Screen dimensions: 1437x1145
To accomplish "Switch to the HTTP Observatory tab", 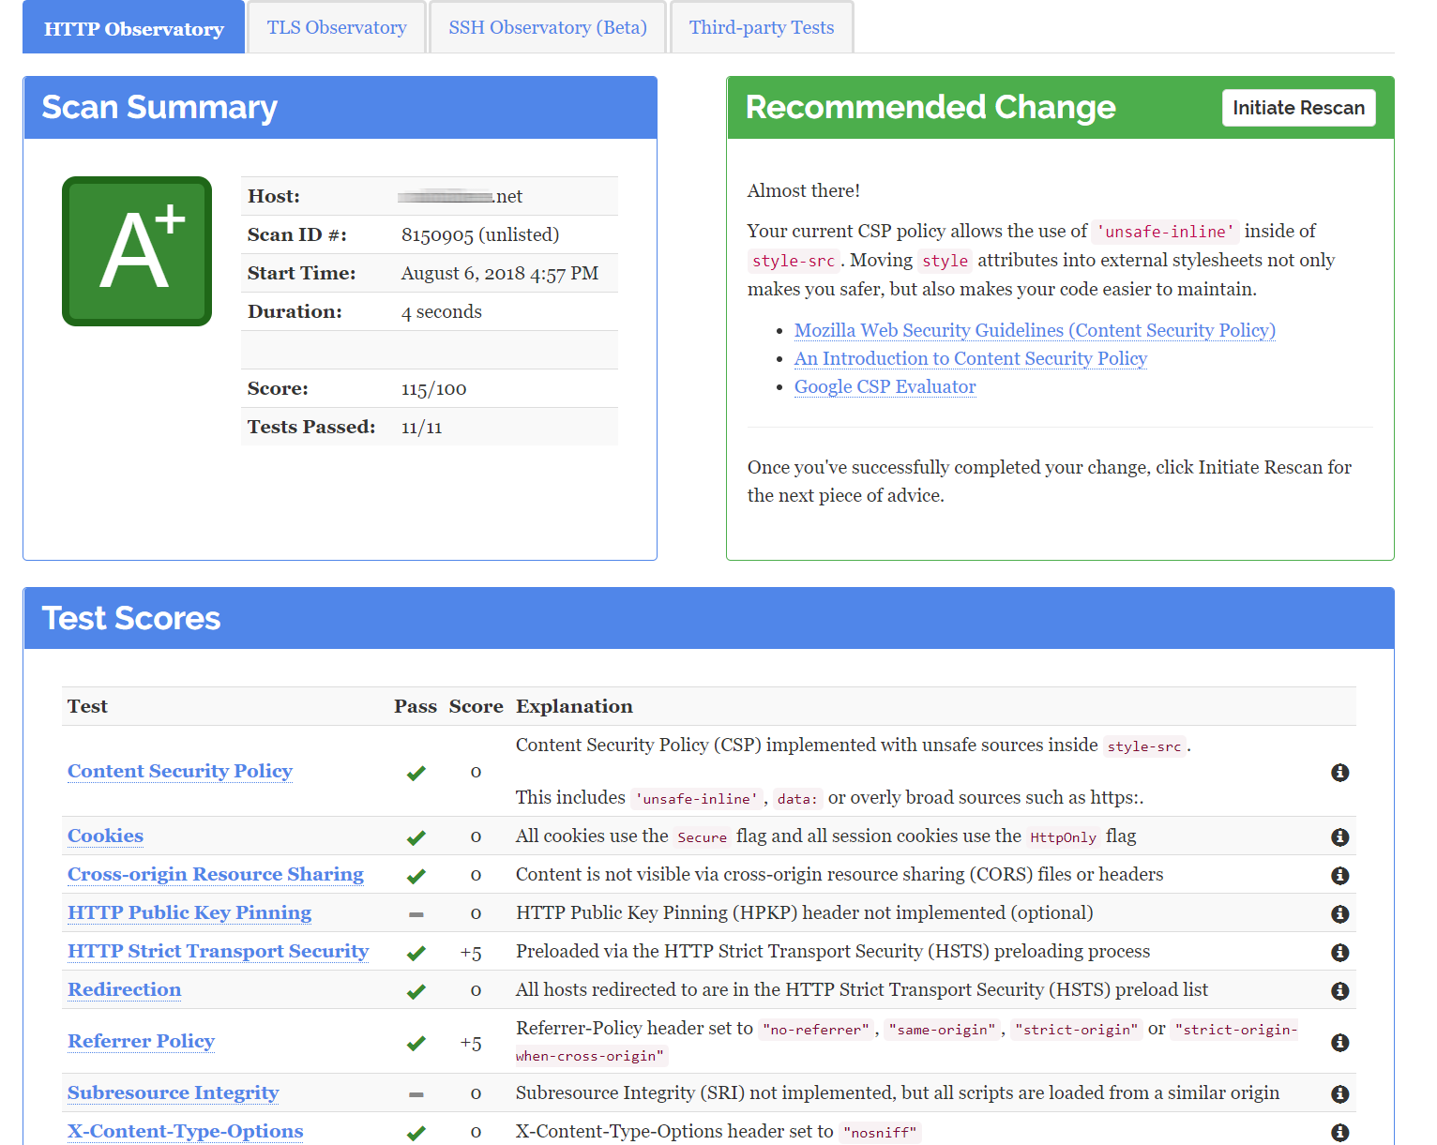I will [x=134, y=28].
